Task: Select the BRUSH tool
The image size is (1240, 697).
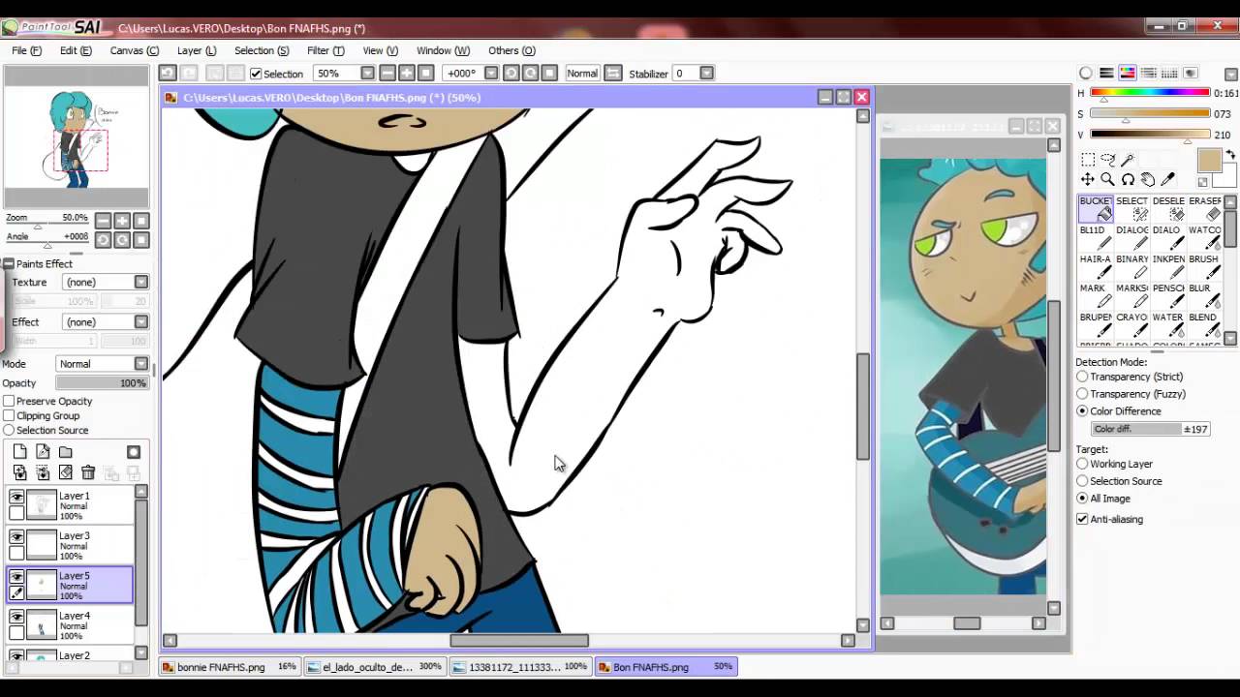Action: (x=1204, y=266)
